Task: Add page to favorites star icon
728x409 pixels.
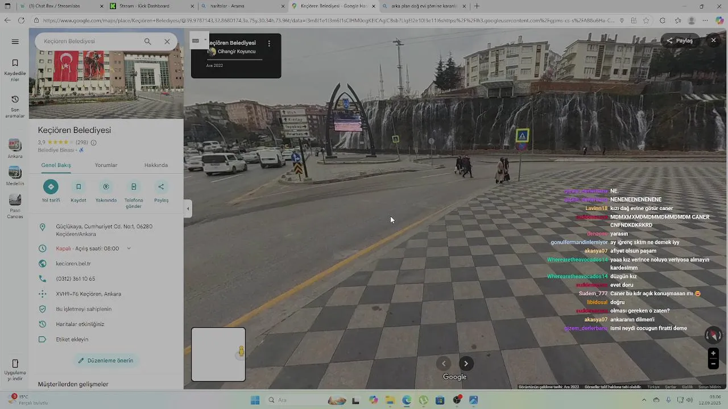Action: [646, 20]
